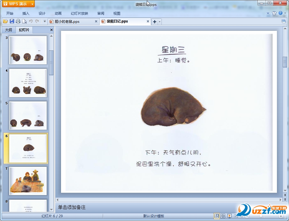Open the skin shirt icon in title area

(x=274, y=13)
